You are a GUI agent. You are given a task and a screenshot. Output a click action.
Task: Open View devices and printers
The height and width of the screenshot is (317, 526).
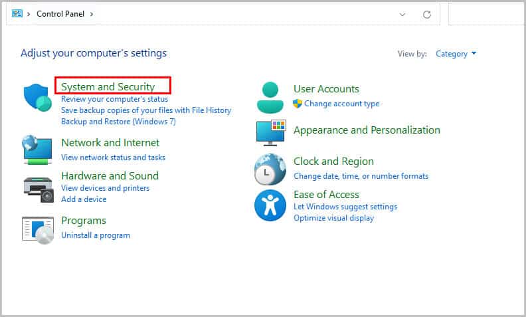pos(106,188)
